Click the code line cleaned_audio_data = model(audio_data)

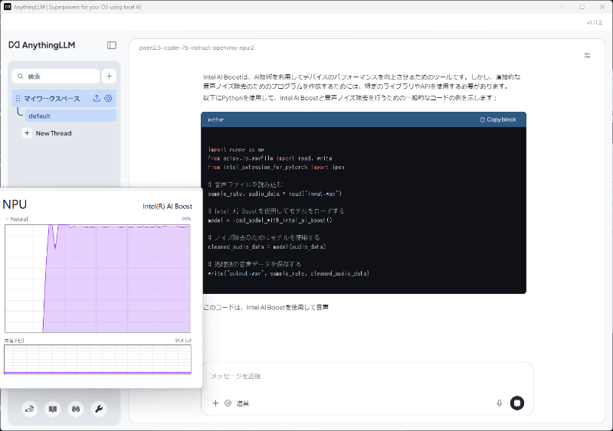click(x=267, y=247)
